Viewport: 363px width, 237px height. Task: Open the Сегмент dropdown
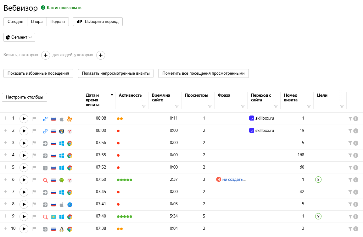(x=19, y=37)
